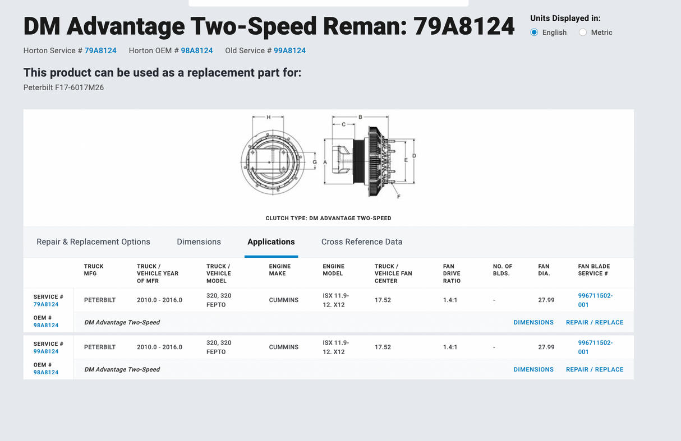Click DIMENSIONS link under service 79A8124 row

point(533,322)
